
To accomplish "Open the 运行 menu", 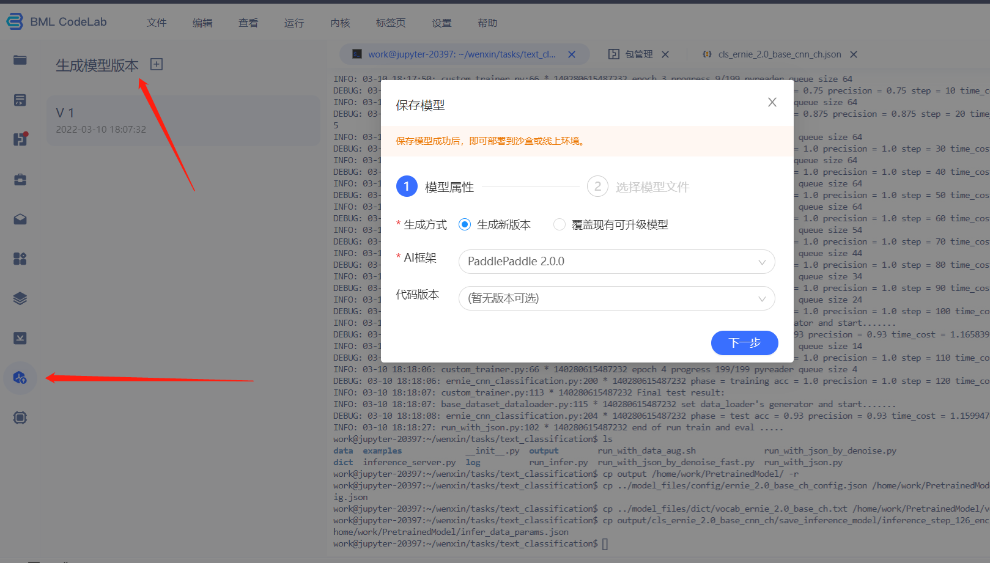I will [x=294, y=23].
